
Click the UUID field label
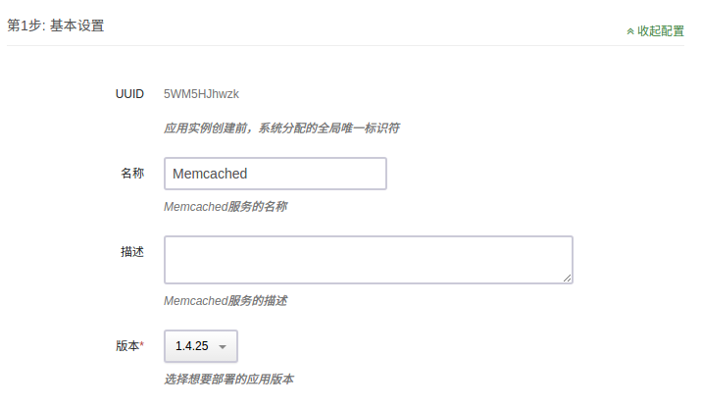point(129,94)
